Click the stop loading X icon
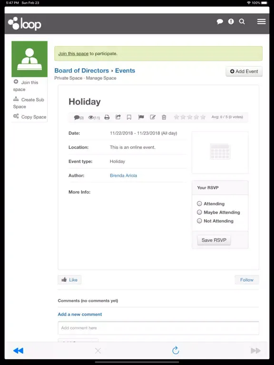 [98, 351]
